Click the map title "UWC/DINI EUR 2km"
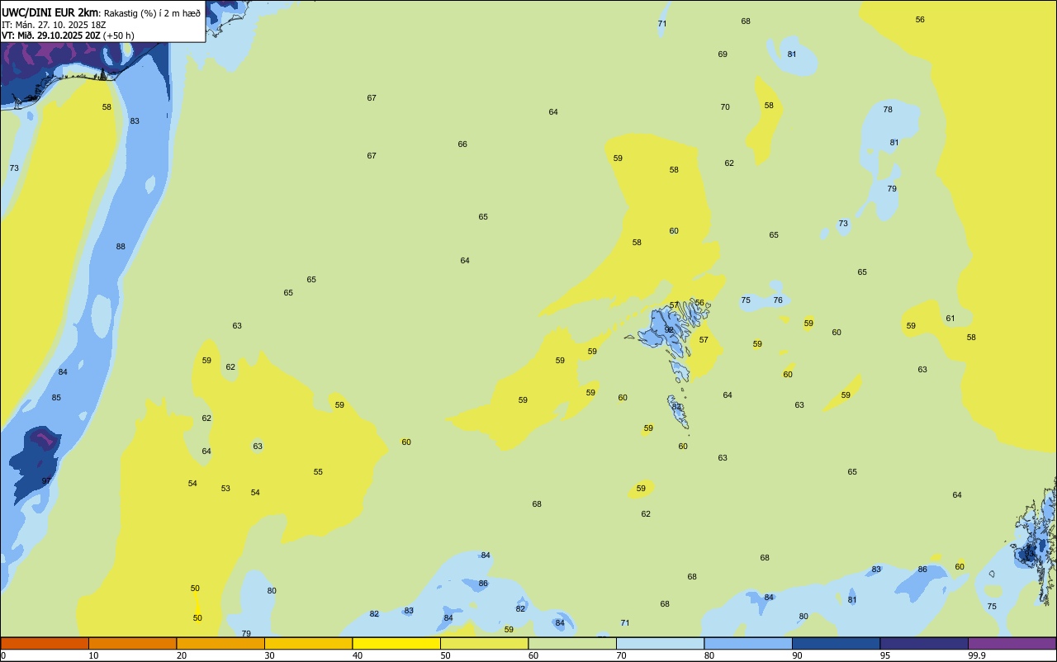 point(50,12)
